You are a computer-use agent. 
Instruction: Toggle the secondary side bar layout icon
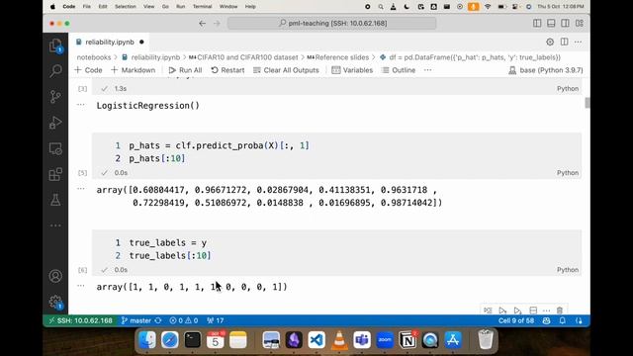click(x=565, y=24)
